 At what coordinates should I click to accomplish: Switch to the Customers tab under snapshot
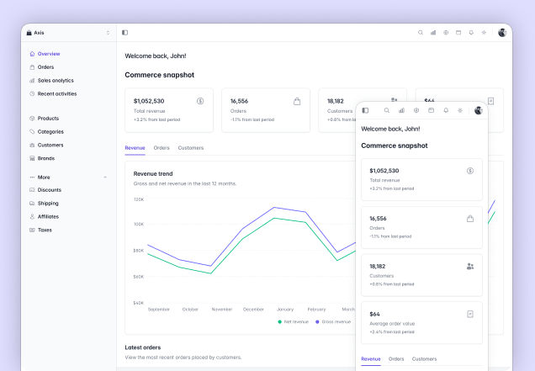point(191,148)
